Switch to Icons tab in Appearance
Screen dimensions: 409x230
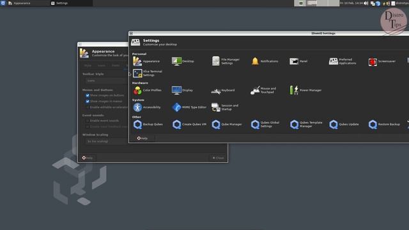(102, 65)
